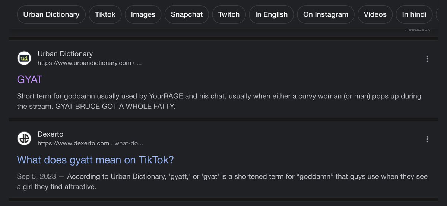
Task: Select the Twitch filter chip
Action: click(229, 14)
